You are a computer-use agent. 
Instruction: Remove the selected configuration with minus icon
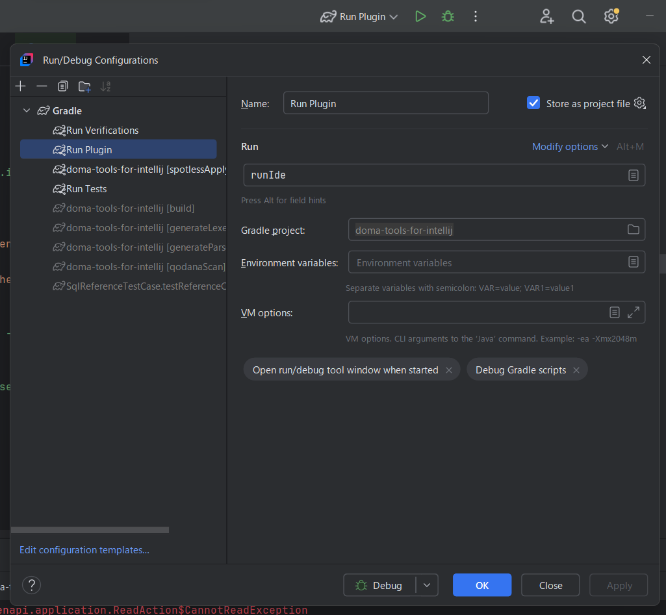click(42, 86)
